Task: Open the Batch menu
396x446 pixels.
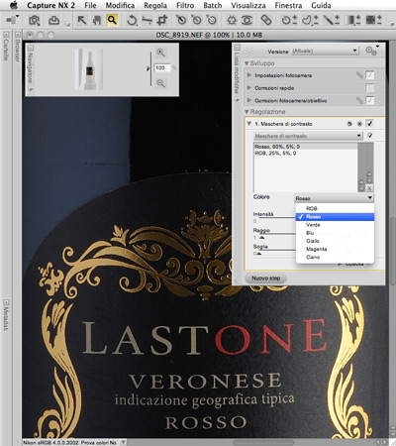Action: pos(212,5)
